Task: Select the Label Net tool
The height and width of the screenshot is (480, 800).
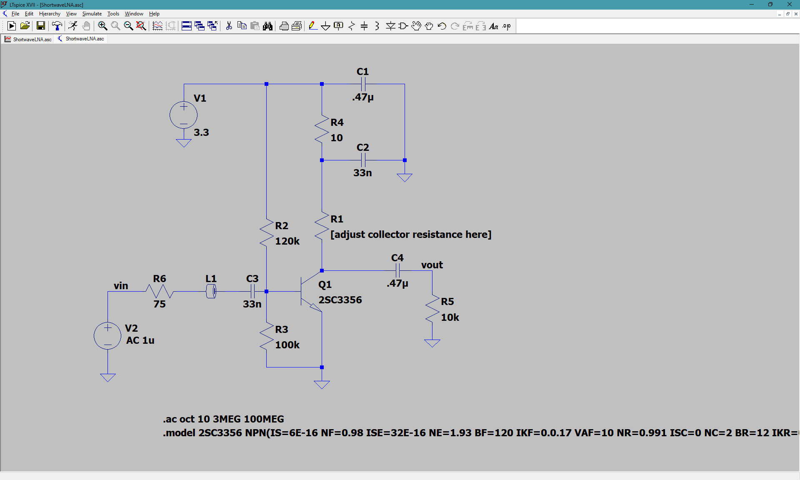Action: coord(339,26)
